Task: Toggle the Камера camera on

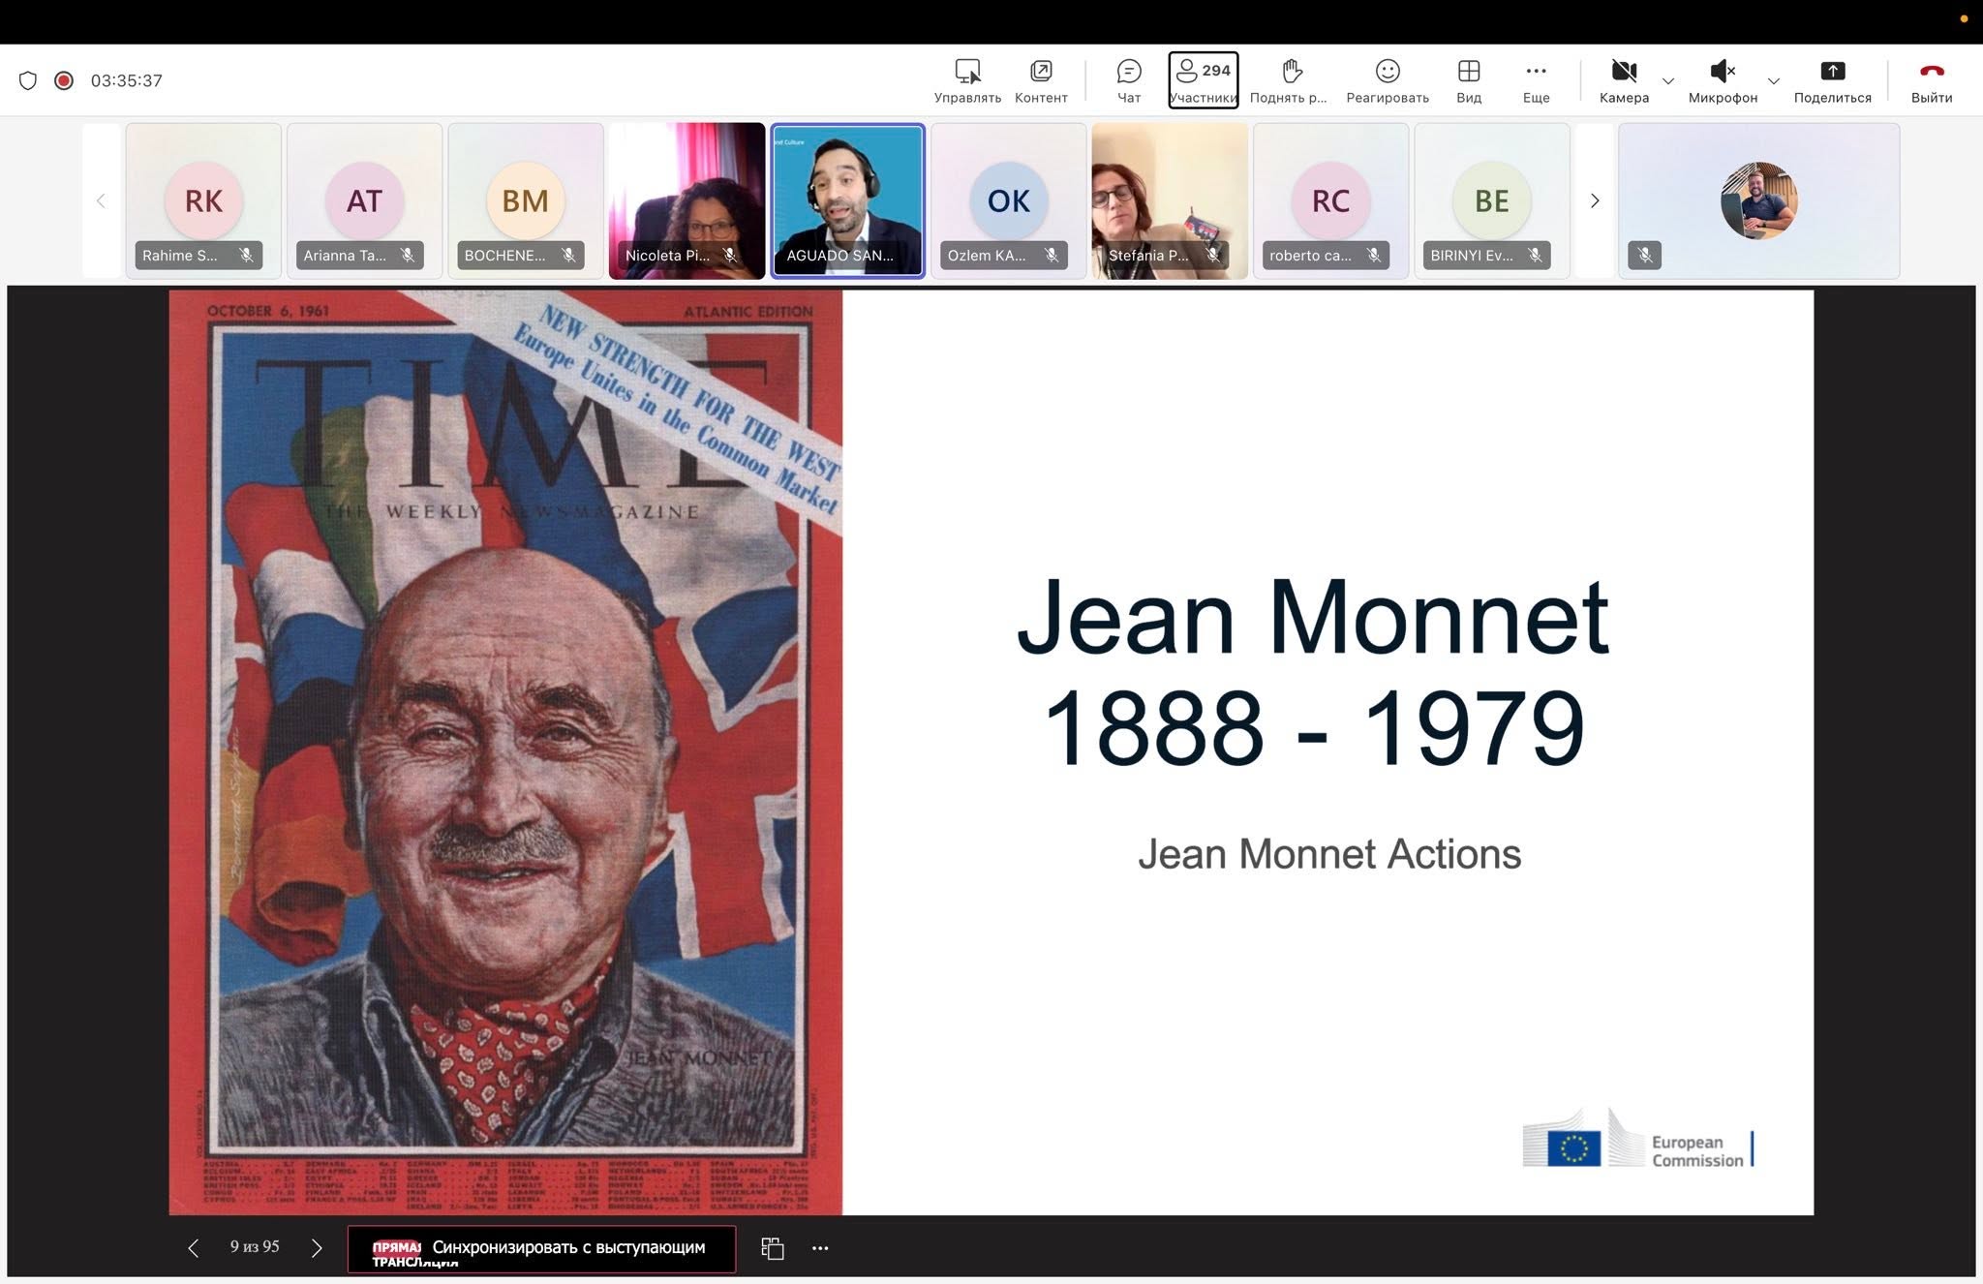Action: click(1624, 80)
